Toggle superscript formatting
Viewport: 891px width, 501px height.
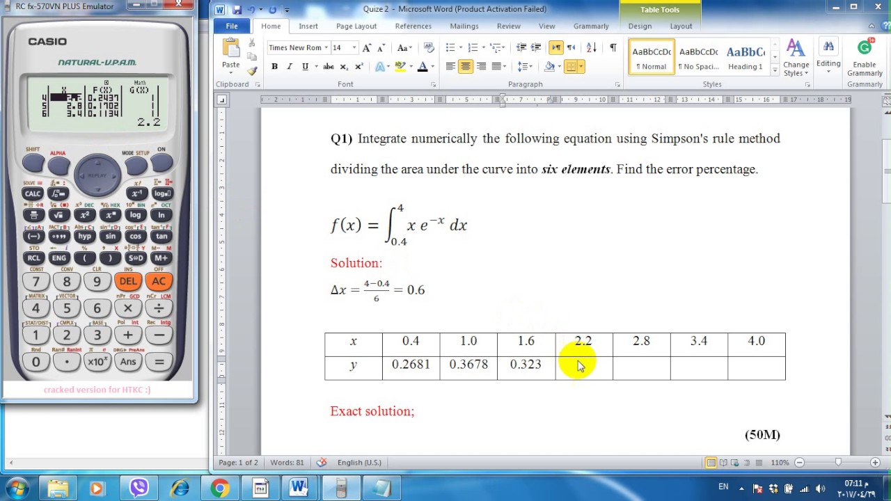358,67
